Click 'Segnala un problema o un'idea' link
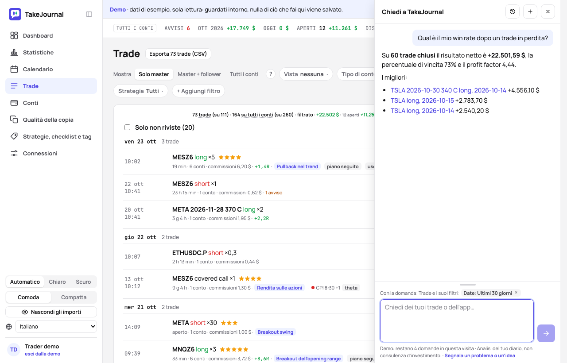Screen dimensions: 567x363 click(x=480, y=355)
